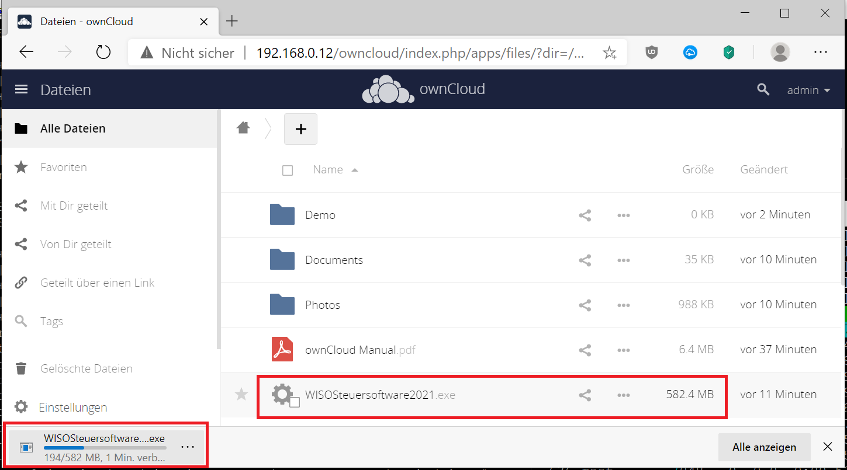Open browser settings ellipsis menu
Viewport: 847px width, 470px height.
[821, 52]
